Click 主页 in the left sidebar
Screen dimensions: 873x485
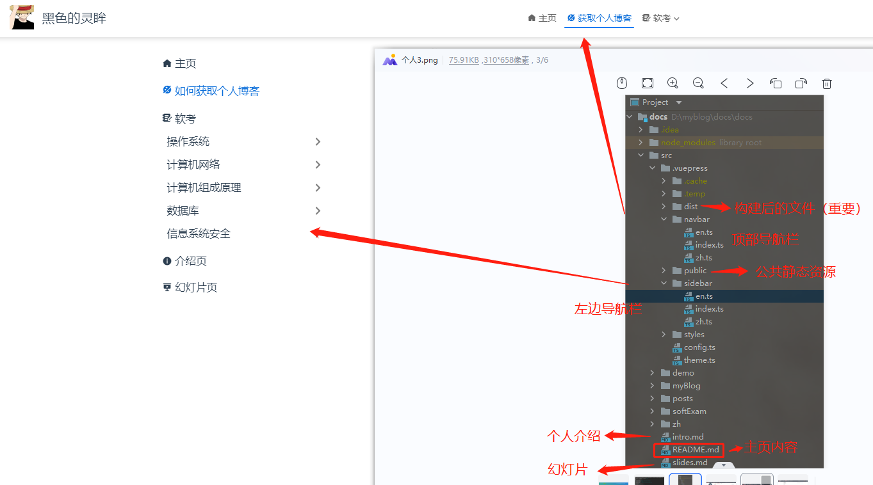click(x=179, y=63)
